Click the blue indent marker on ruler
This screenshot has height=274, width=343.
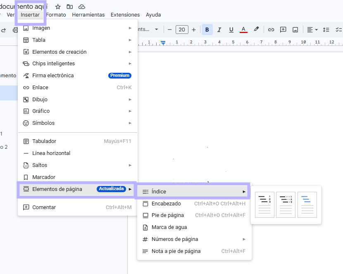point(163,43)
